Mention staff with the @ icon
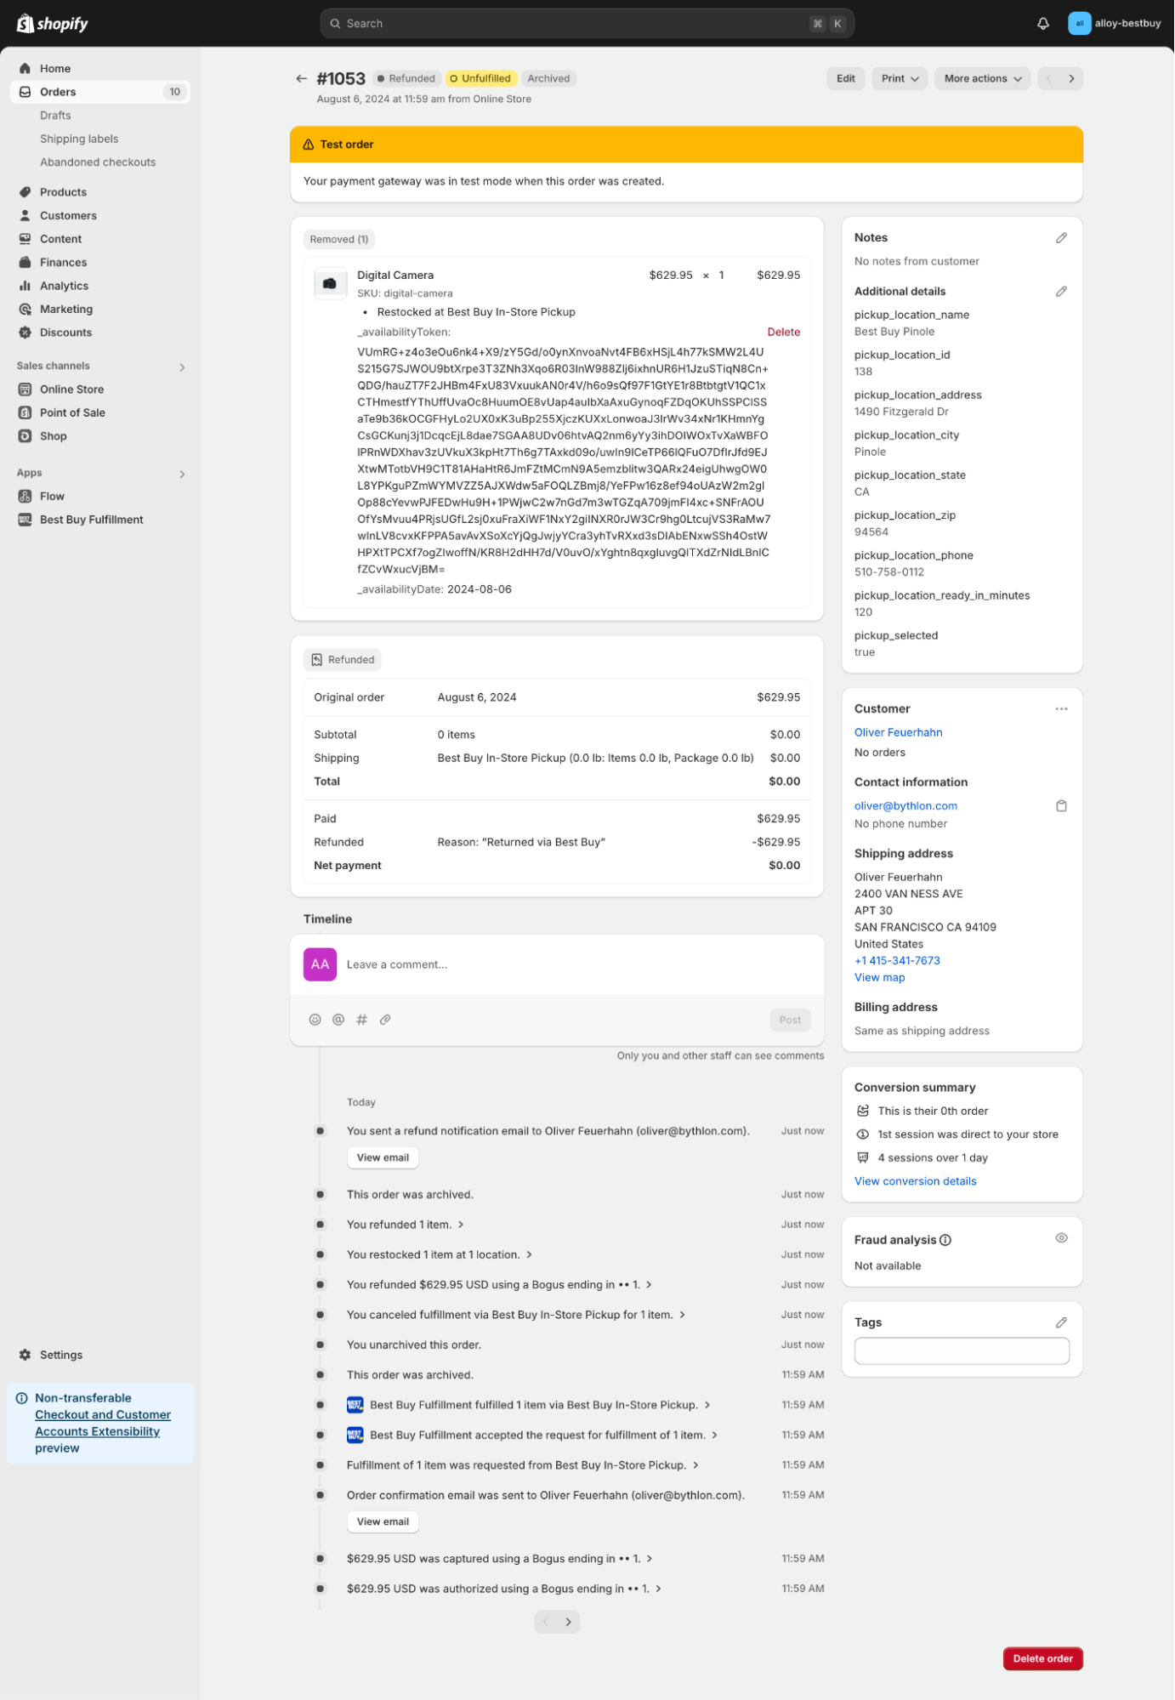This screenshot has width=1175, height=1700. tap(338, 1020)
